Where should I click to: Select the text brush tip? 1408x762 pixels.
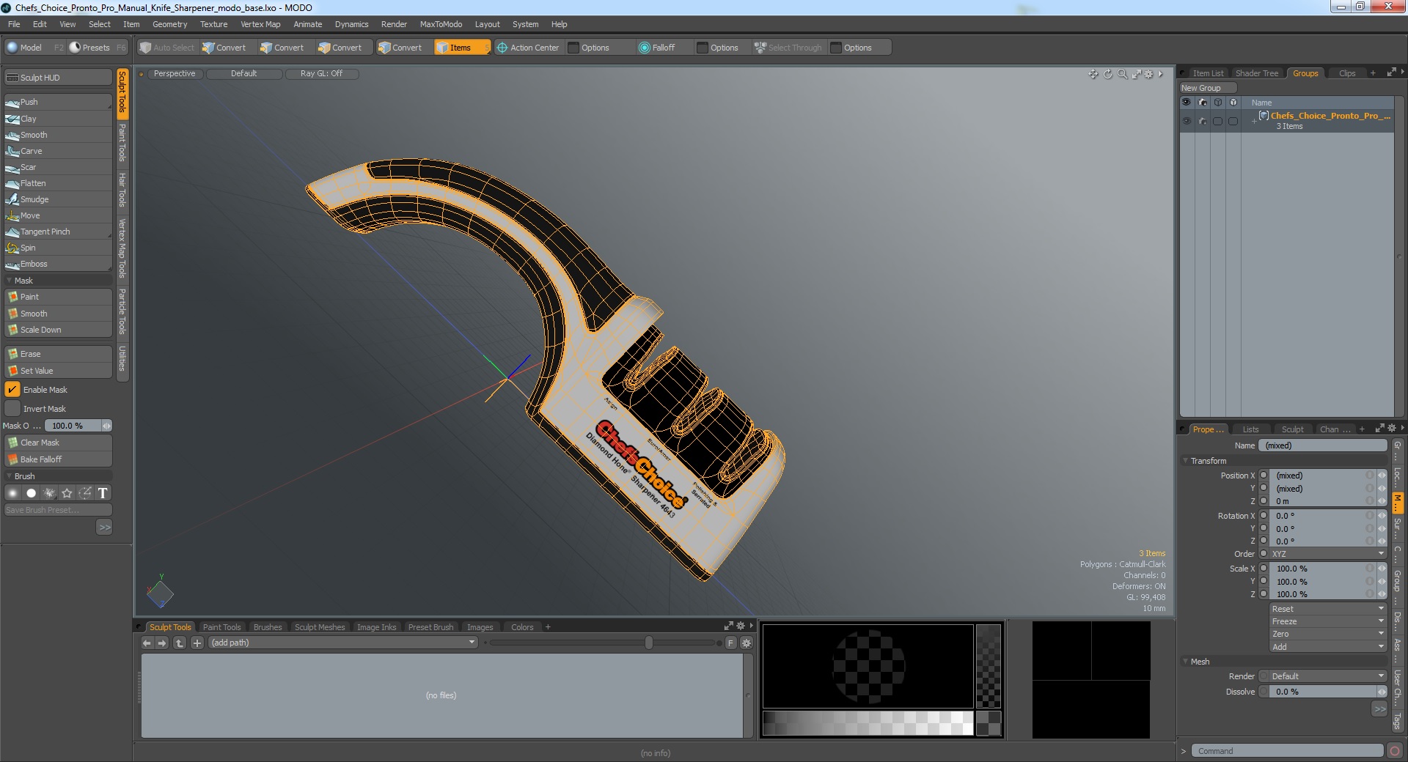(103, 493)
